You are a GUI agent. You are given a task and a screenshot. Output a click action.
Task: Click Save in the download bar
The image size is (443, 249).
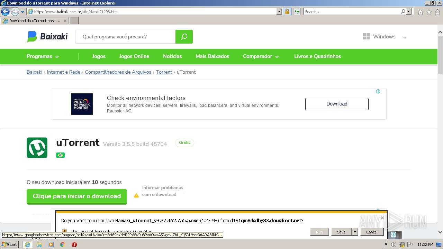click(x=341, y=232)
